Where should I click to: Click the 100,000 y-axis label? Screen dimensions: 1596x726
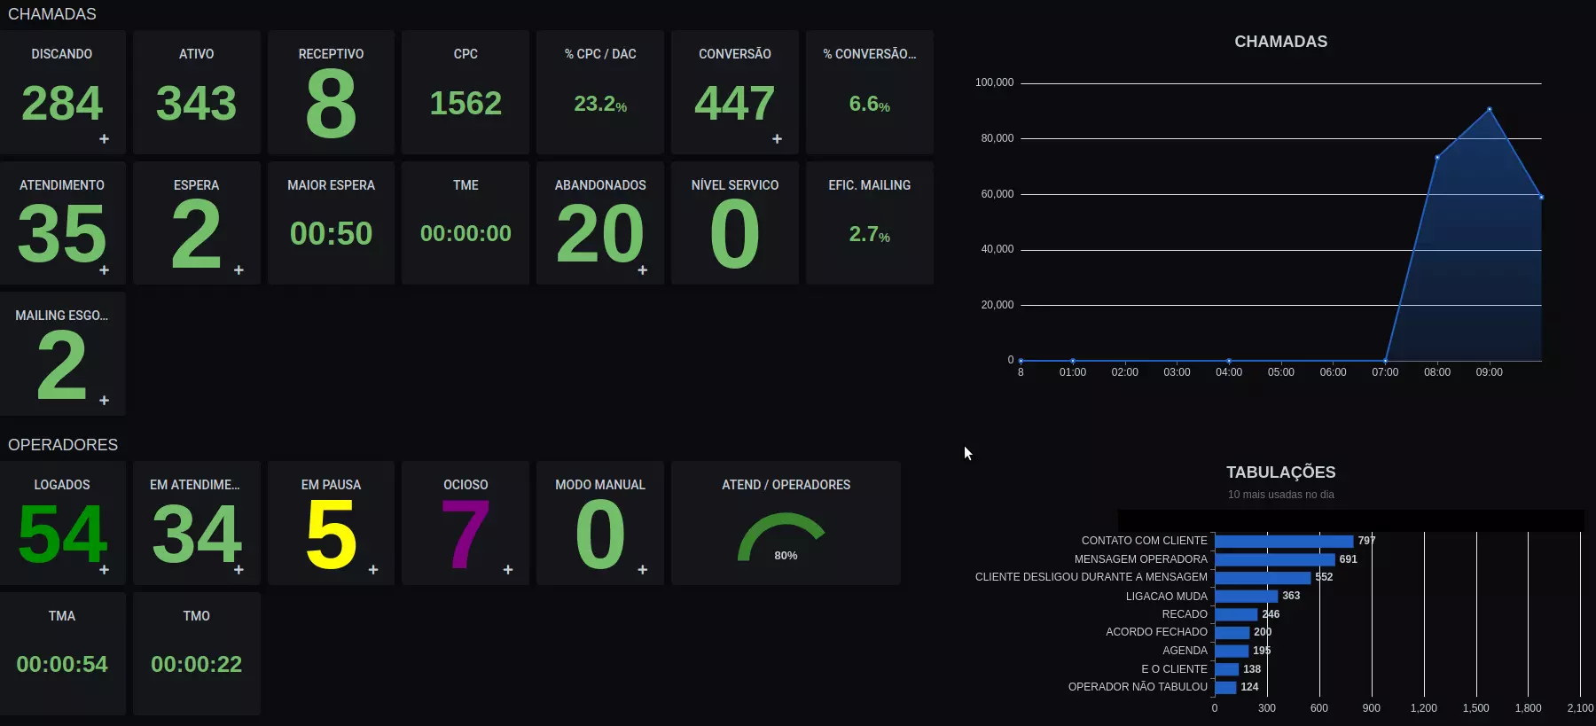point(994,82)
